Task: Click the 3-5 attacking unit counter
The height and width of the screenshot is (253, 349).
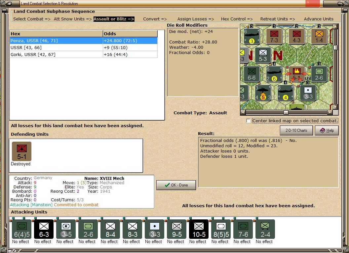Action: point(66,230)
